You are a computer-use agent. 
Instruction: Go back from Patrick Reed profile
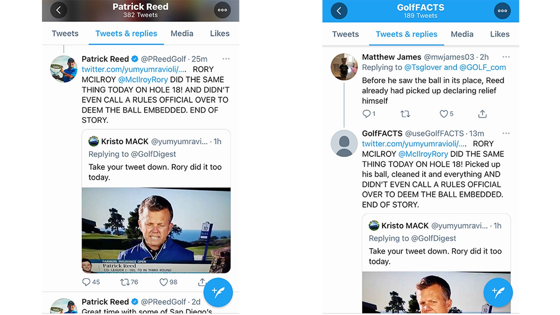[59, 10]
